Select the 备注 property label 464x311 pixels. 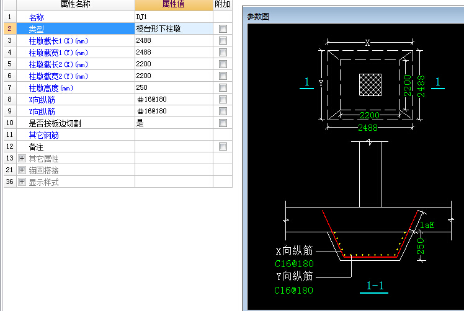point(37,147)
